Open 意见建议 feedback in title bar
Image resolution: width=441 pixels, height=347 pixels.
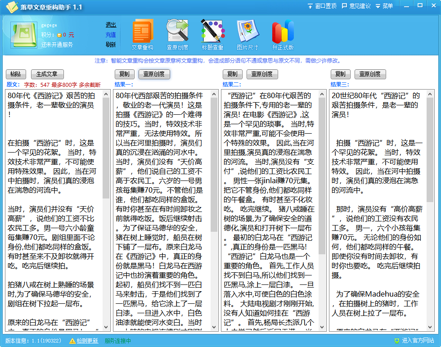point(356,6)
